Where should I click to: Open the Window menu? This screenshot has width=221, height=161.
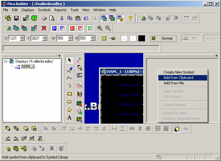coord(99,10)
